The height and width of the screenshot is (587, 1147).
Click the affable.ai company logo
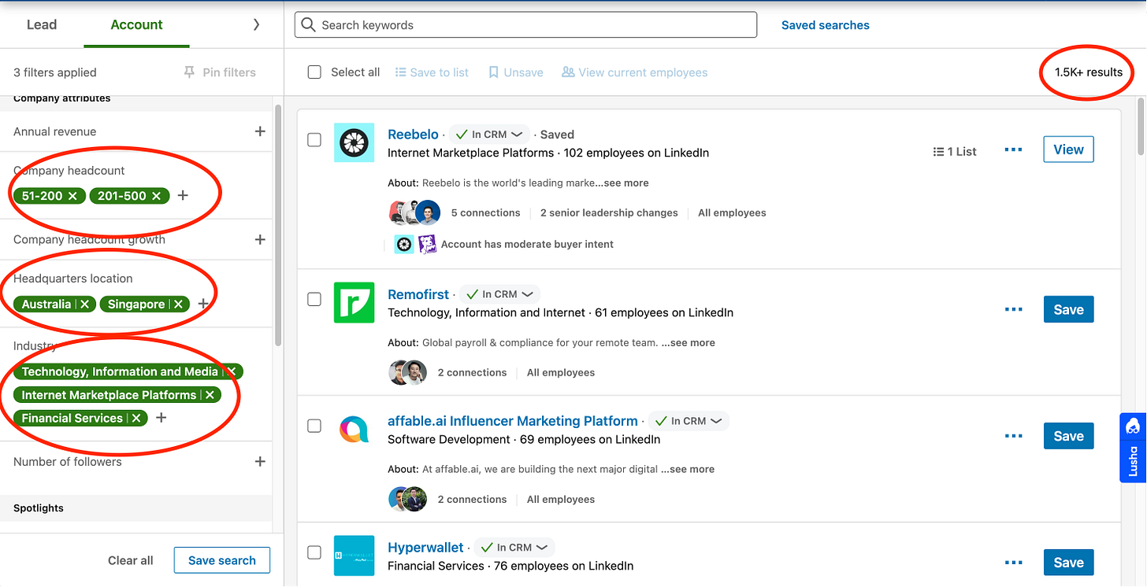(354, 429)
